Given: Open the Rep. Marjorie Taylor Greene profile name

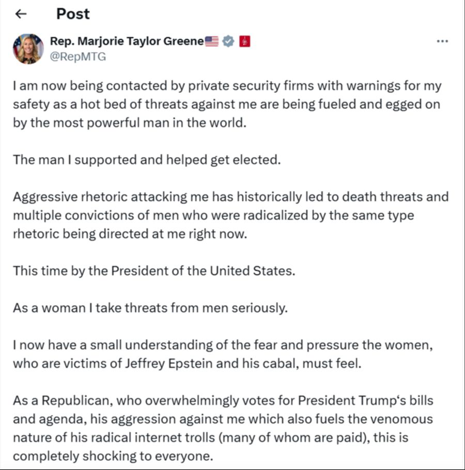Looking at the screenshot, I should point(127,42).
